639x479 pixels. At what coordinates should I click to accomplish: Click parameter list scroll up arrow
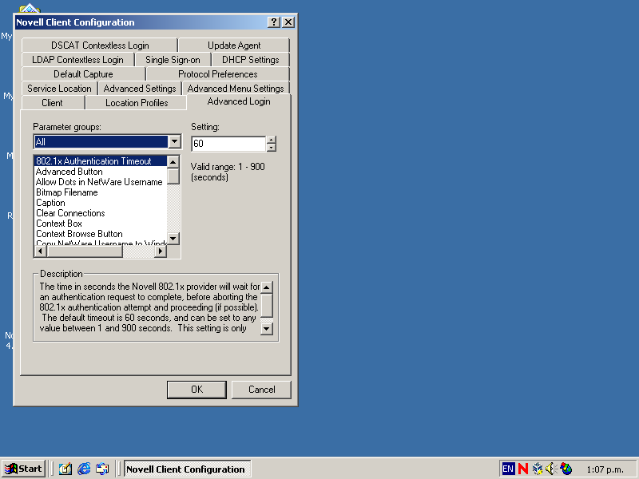coord(173,162)
